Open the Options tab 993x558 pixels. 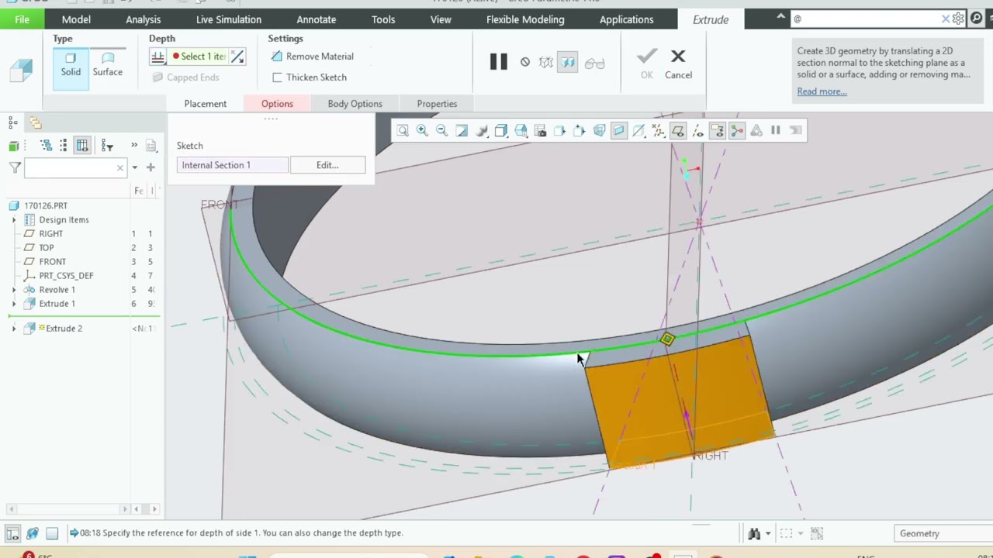click(277, 104)
